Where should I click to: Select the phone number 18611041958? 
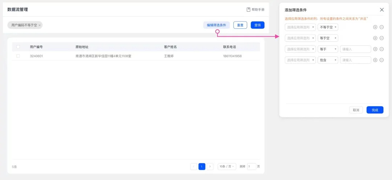pyautogui.click(x=232, y=56)
